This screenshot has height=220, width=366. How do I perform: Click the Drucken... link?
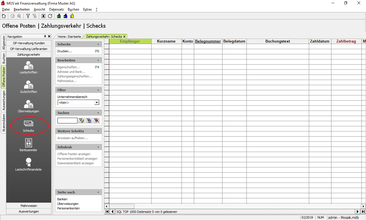pyautogui.click(x=64, y=51)
